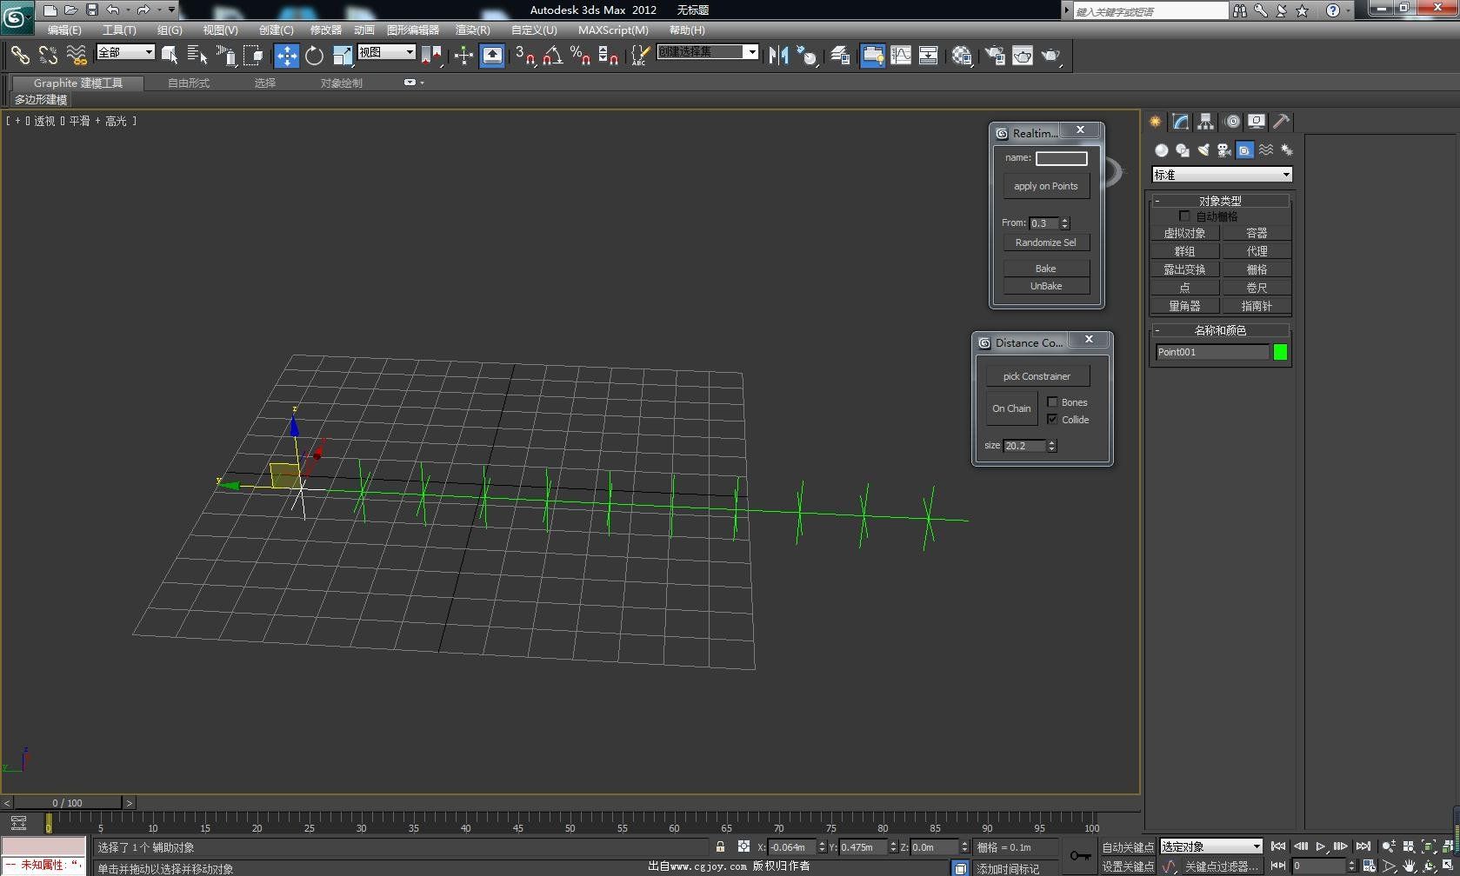1460x876 pixels.
Task: Open Select by Name list icon
Action: click(197, 56)
